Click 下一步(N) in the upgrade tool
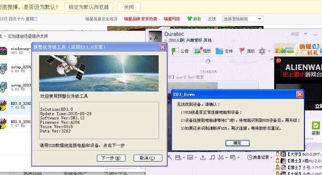The height and width of the screenshot is (175, 322). click(x=111, y=158)
